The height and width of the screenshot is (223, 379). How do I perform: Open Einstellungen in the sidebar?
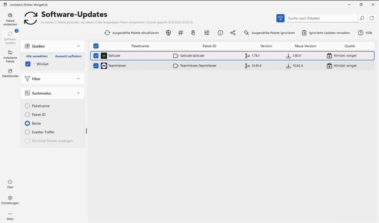pyautogui.click(x=10, y=200)
